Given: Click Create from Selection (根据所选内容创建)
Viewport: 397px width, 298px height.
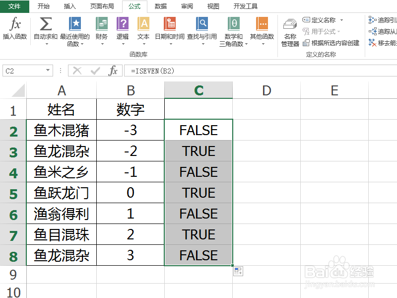Looking at the screenshot, I should click(x=331, y=43).
